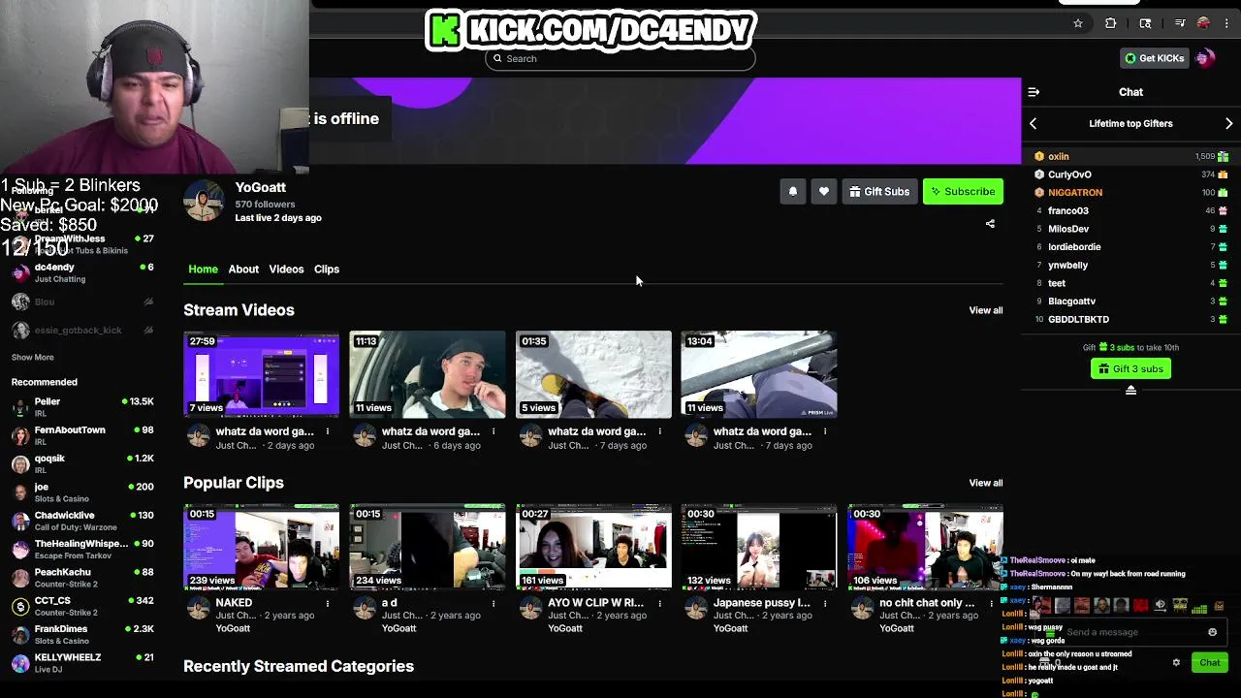
Task: Open options menu for the 11:13 video
Action: (493, 431)
